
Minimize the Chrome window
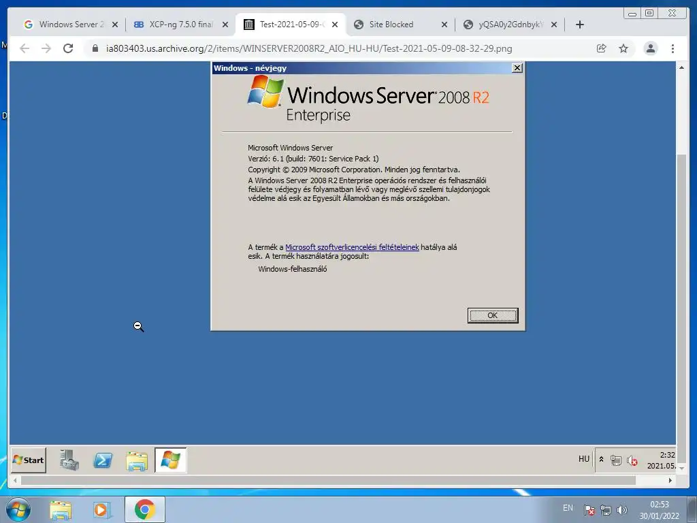(x=632, y=14)
